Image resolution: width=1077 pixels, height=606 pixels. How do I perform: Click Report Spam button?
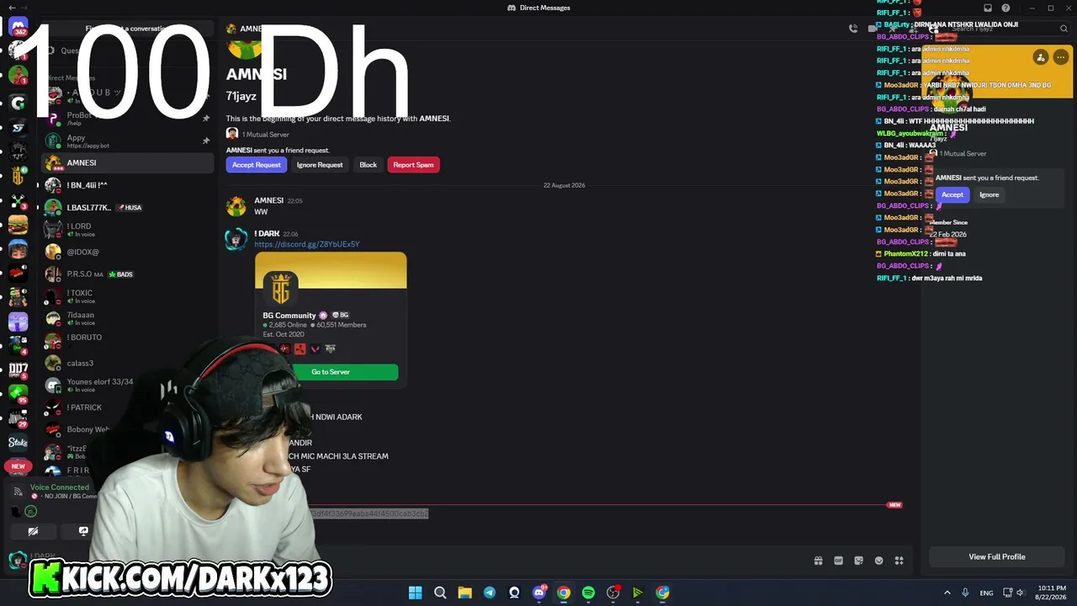413,165
